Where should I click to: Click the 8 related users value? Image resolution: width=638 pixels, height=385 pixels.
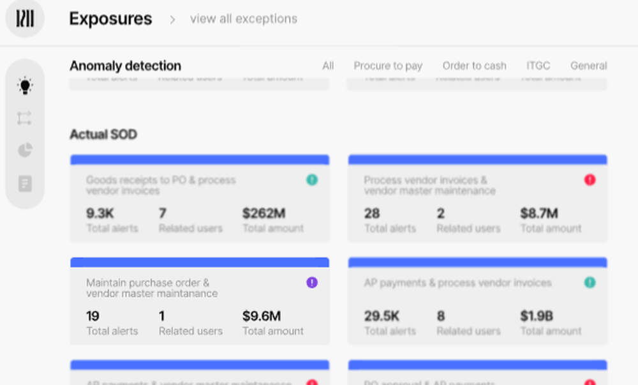pos(441,316)
